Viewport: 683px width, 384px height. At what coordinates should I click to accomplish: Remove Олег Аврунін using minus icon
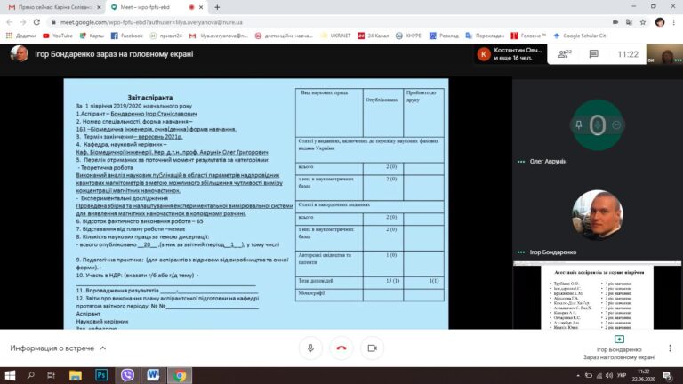616,125
